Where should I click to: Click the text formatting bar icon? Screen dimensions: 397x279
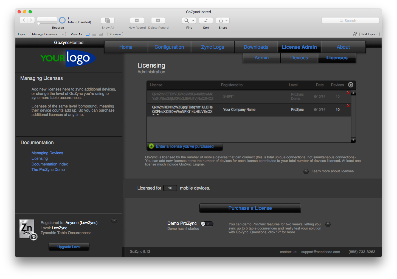(355, 34)
